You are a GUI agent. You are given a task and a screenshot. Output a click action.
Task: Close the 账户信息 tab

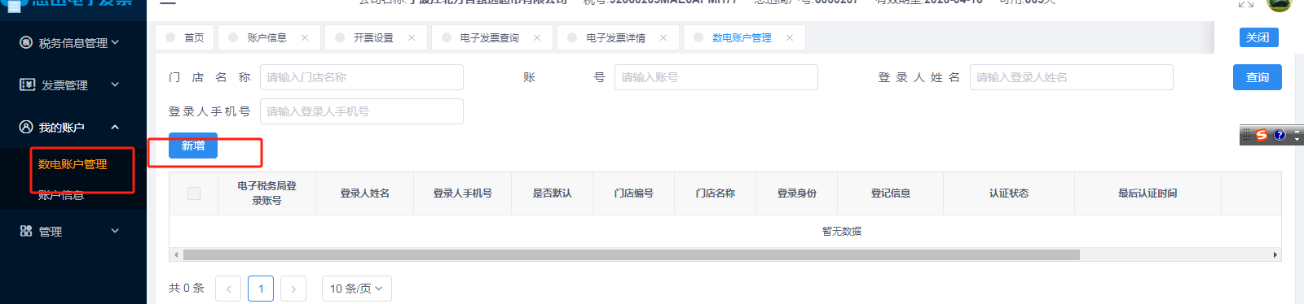[x=305, y=37]
